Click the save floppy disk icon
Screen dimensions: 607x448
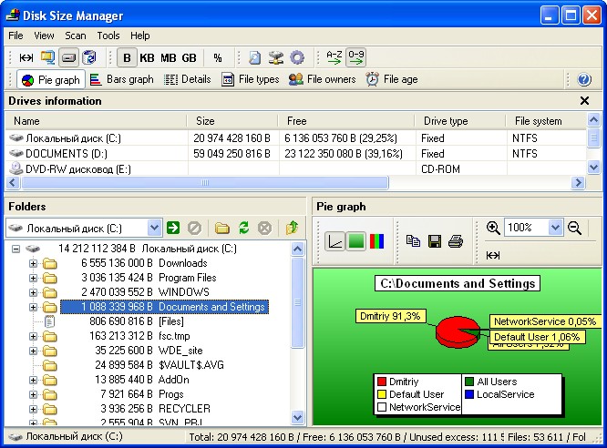[435, 241]
